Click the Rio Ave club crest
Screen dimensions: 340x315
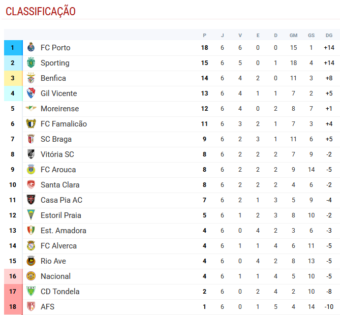[32, 261]
